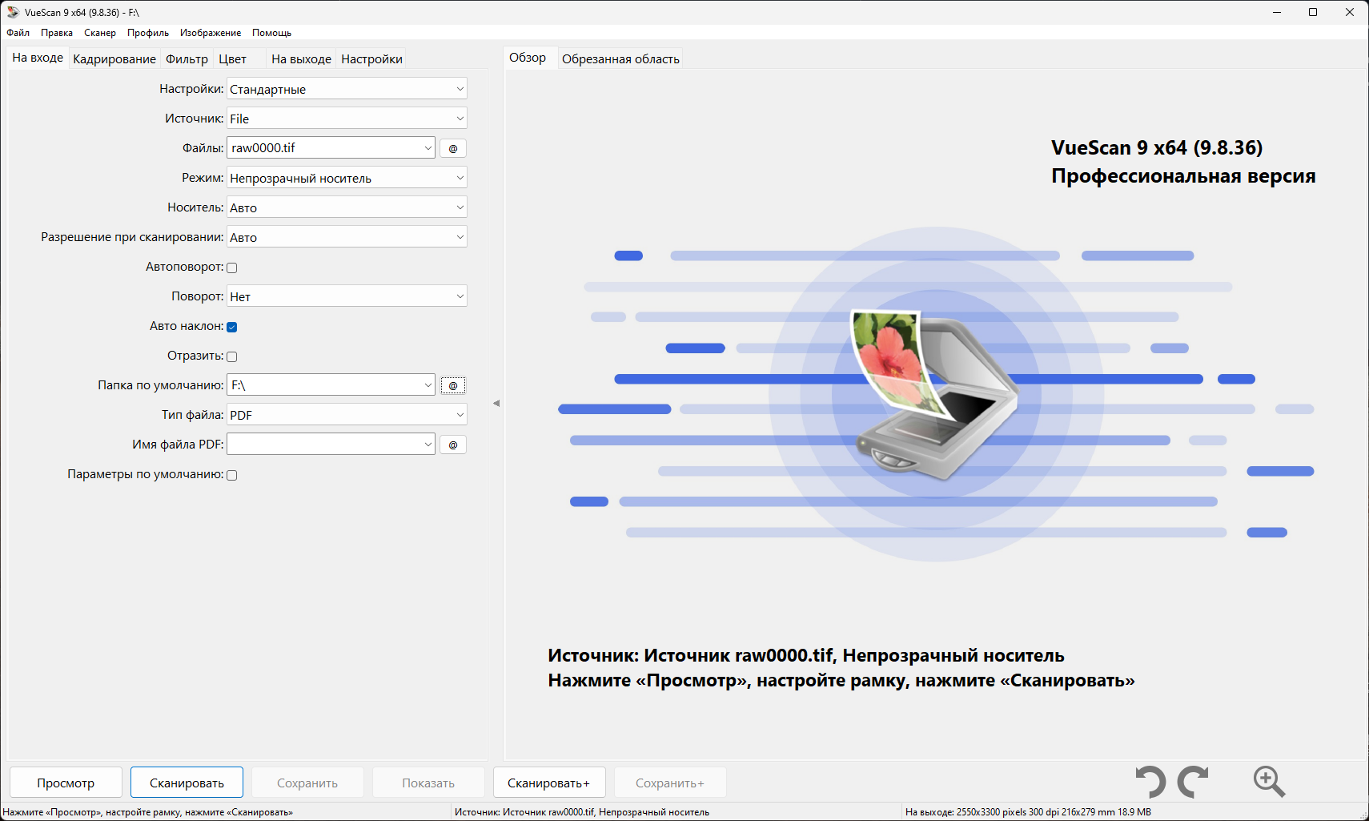Open the Файл menu
Screen dimensions: 1369x821
coord(18,33)
